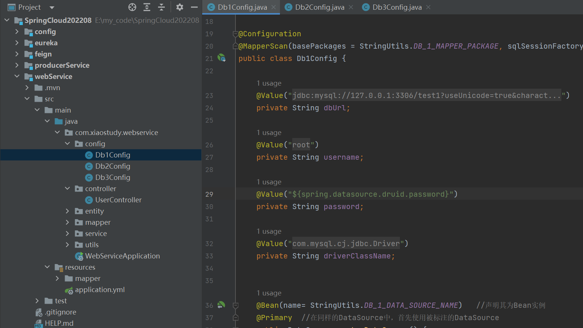This screenshot has height=328, width=583.
Task: Open the Project view dropdown arrow
Action: [x=52, y=7]
